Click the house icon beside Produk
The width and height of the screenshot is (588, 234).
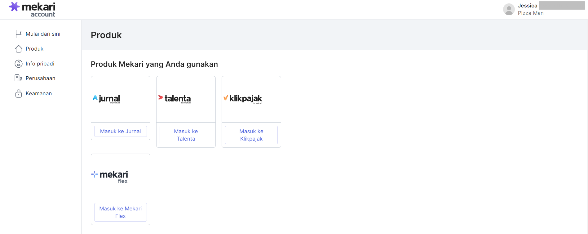point(19,49)
